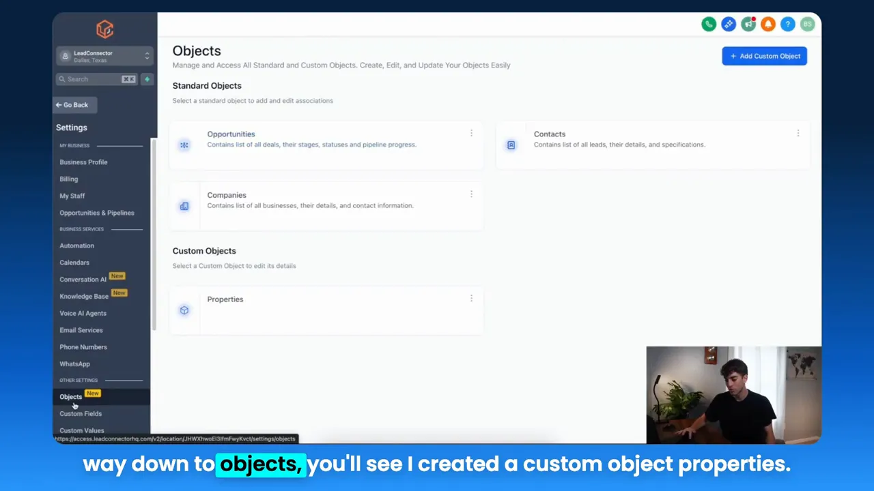
Task: Click the sidebar vertical scrollbar
Action: click(x=154, y=234)
